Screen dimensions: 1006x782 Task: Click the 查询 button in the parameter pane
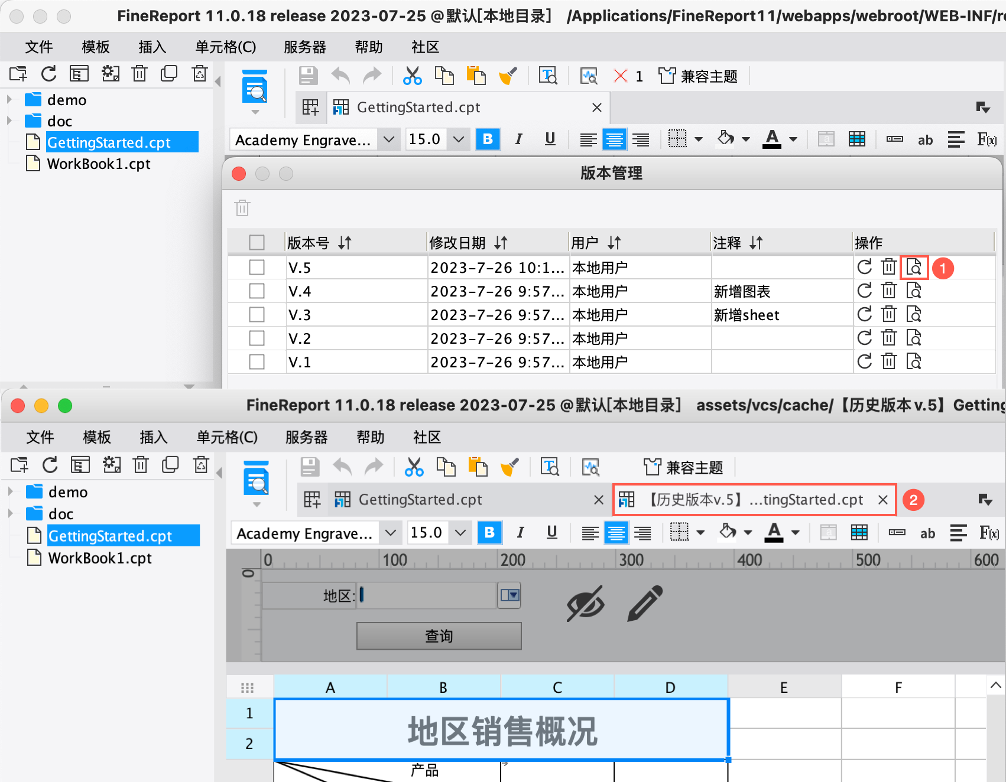(x=439, y=636)
